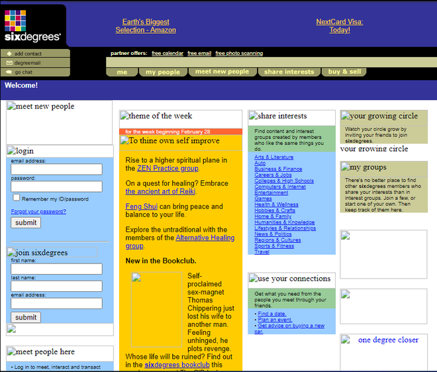Click 'for the week beginning February 28' text
Screen dimensions: 437x372
coord(168,132)
